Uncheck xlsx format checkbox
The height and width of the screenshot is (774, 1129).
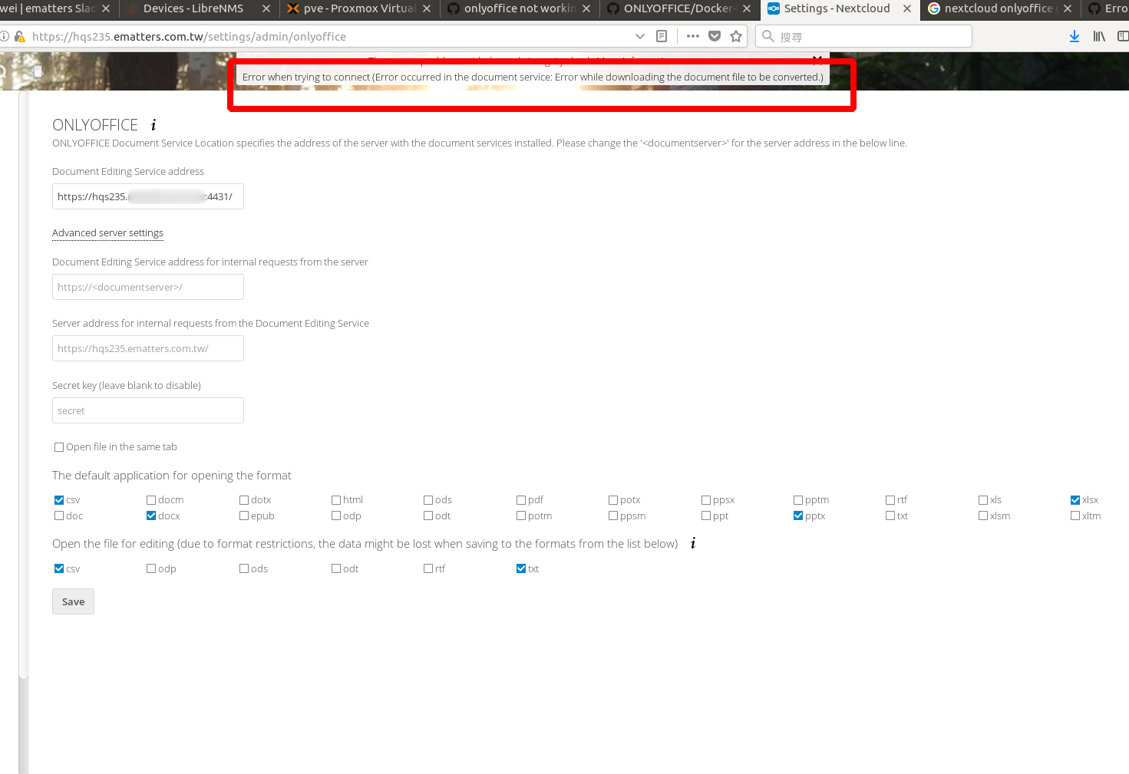[1075, 500]
